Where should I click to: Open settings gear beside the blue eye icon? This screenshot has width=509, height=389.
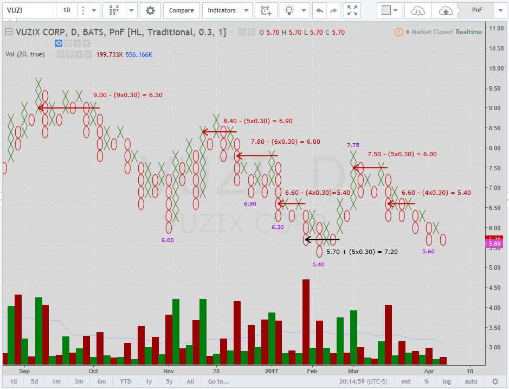(68, 43)
